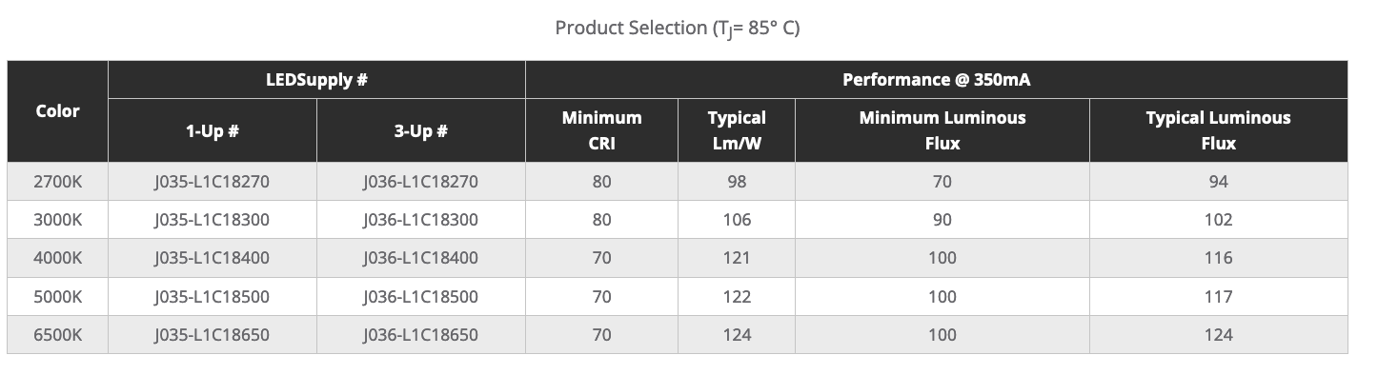1378x375 pixels.
Task: Click the Typical Lm/W column header
Action: click(x=737, y=130)
